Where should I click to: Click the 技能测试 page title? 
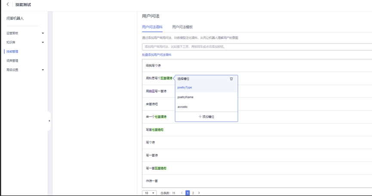tap(23, 4)
